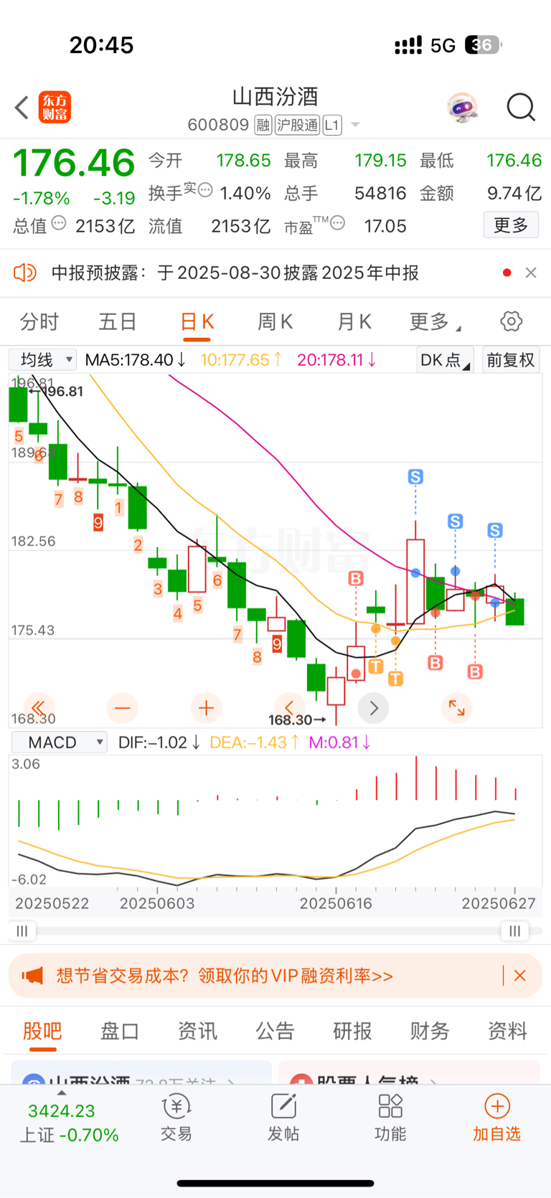Open the 均线 indicator dropdown
Image resolution: width=551 pixels, height=1198 pixels.
[43, 359]
